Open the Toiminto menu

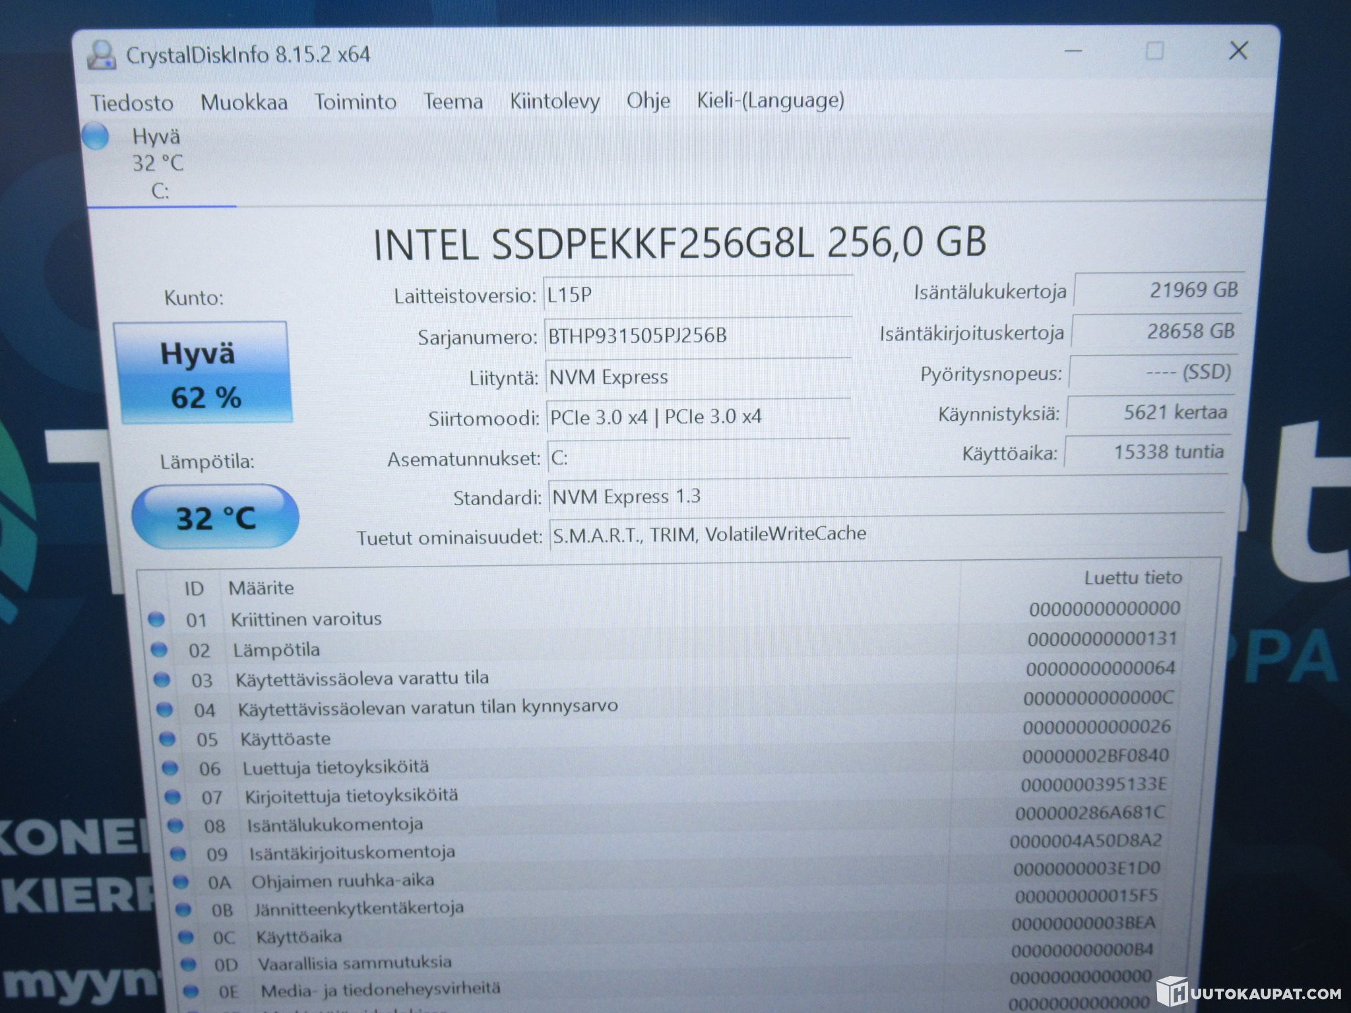pyautogui.click(x=355, y=102)
